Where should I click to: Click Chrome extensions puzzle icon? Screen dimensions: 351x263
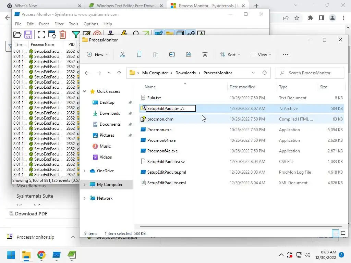310,18
